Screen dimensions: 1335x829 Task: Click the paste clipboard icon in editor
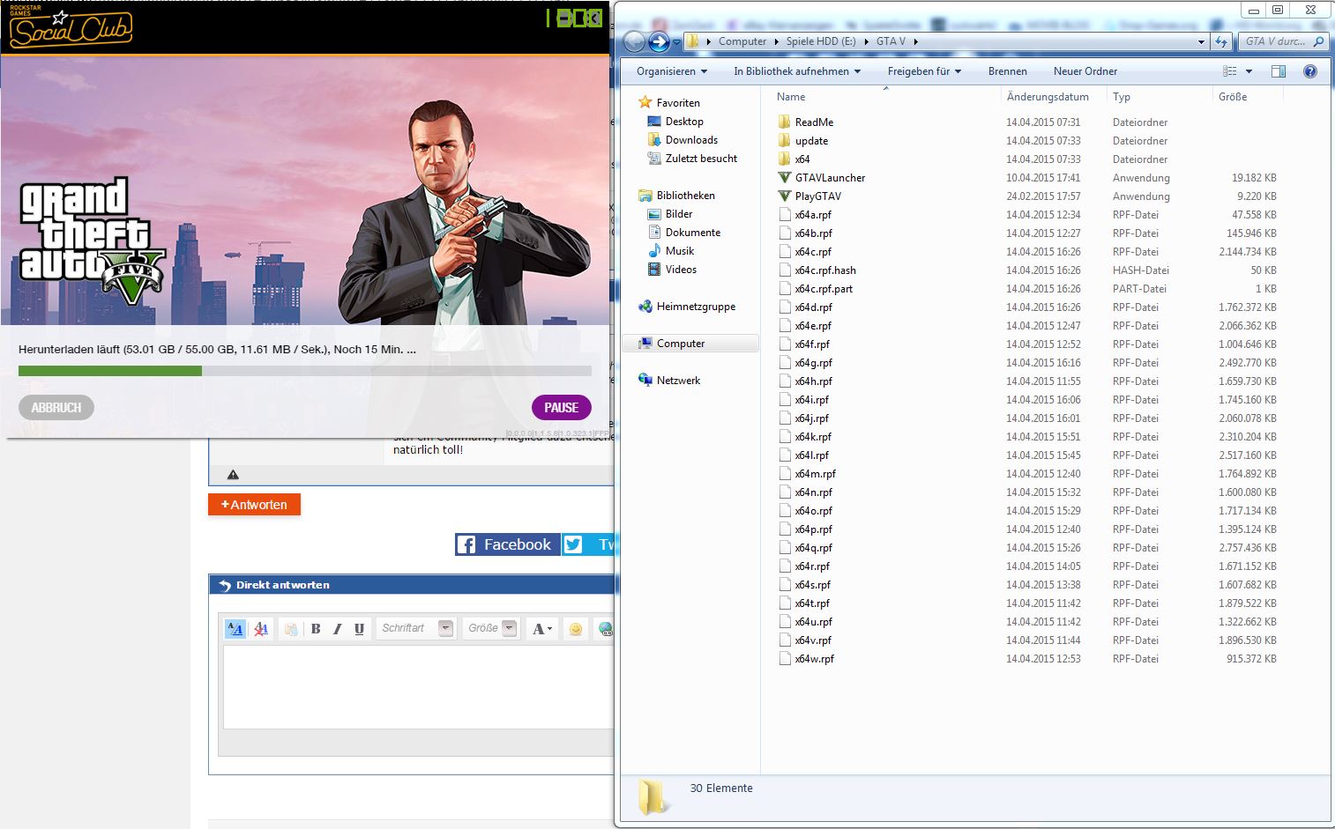click(x=291, y=629)
